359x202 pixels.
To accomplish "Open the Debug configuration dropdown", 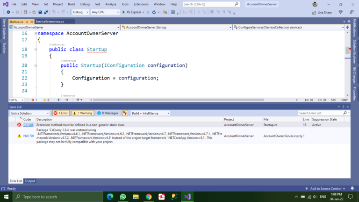I will point(80,12).
